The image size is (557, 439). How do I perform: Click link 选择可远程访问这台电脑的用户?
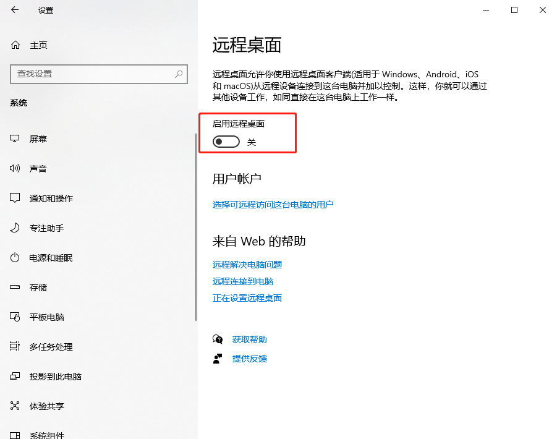pos(273,205)
